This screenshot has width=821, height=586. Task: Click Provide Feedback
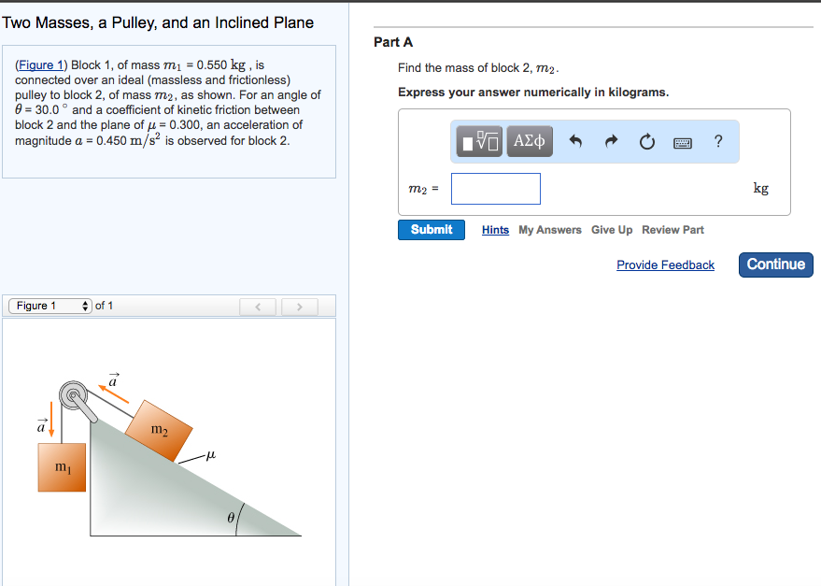tap(665, 264)
